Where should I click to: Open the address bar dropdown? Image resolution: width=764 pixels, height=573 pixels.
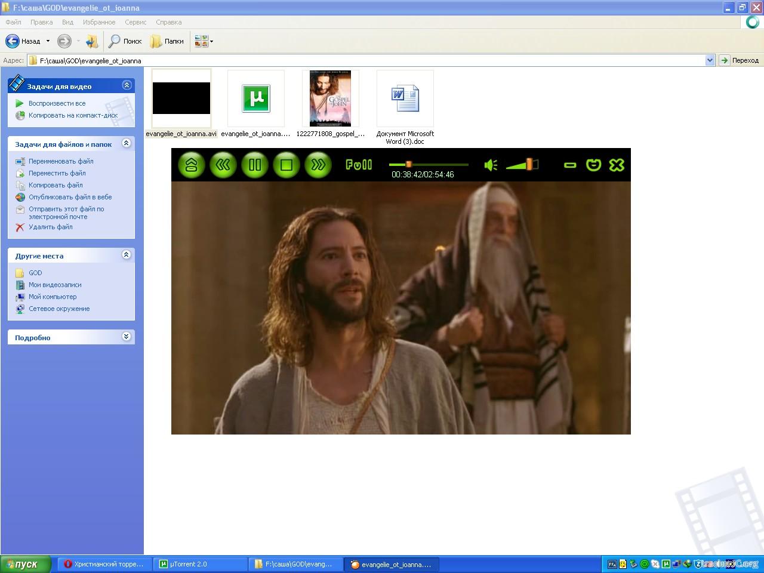tap(710, 60)
